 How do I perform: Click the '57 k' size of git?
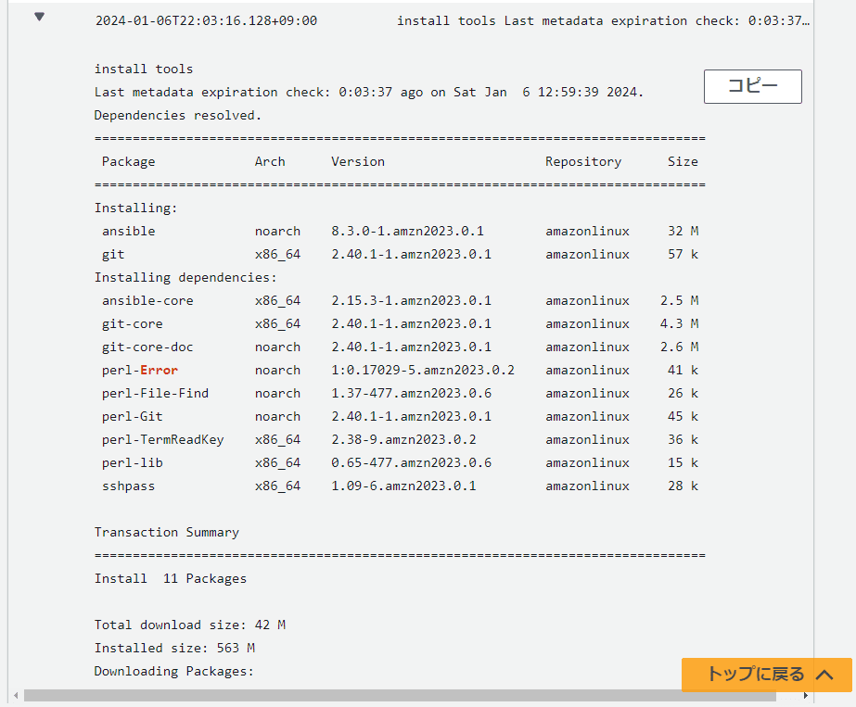[x=683, y=255]
